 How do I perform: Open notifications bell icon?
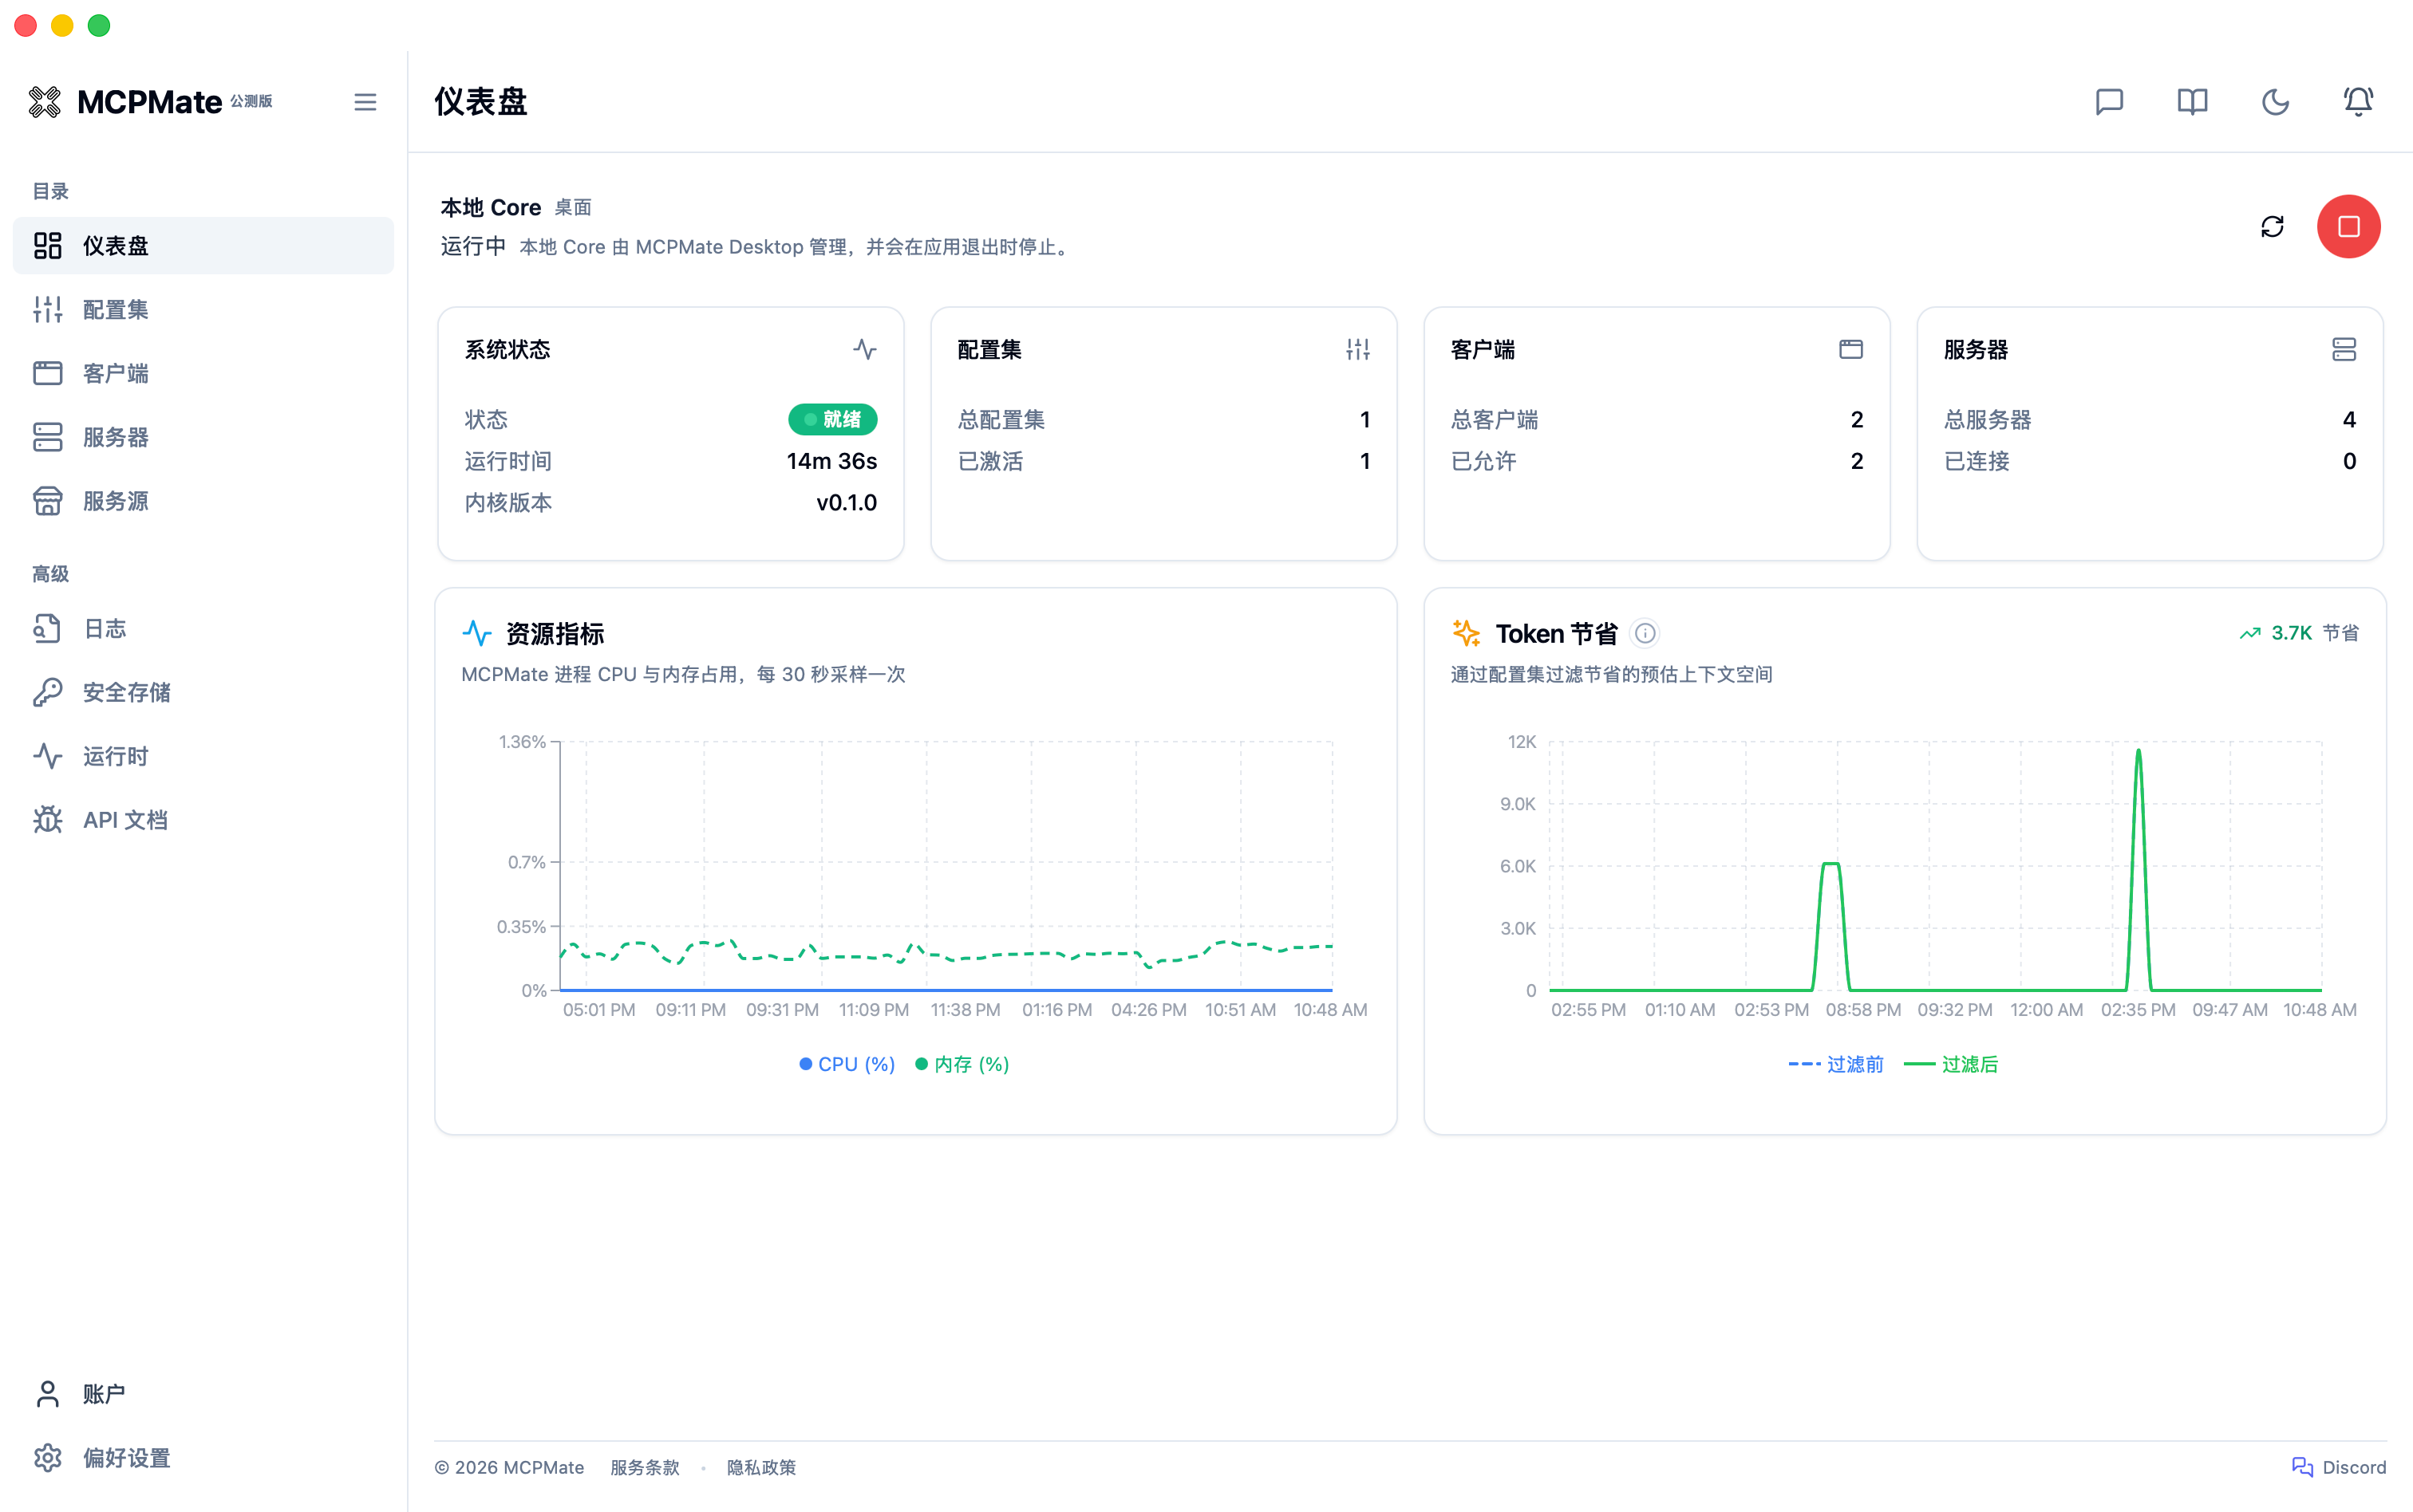[x=2358, y=102]
